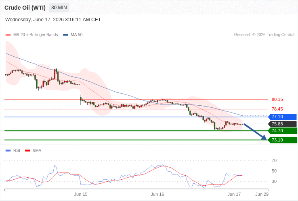The height and width of the screenshot is (201, 298).
Task: Click the 73.10 green target tag
Action: point(282,140)
